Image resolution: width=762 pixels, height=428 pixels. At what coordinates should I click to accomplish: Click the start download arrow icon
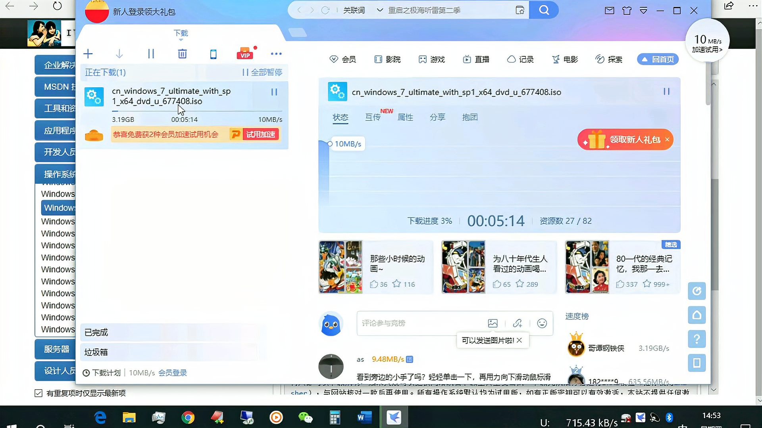(119, 54)
